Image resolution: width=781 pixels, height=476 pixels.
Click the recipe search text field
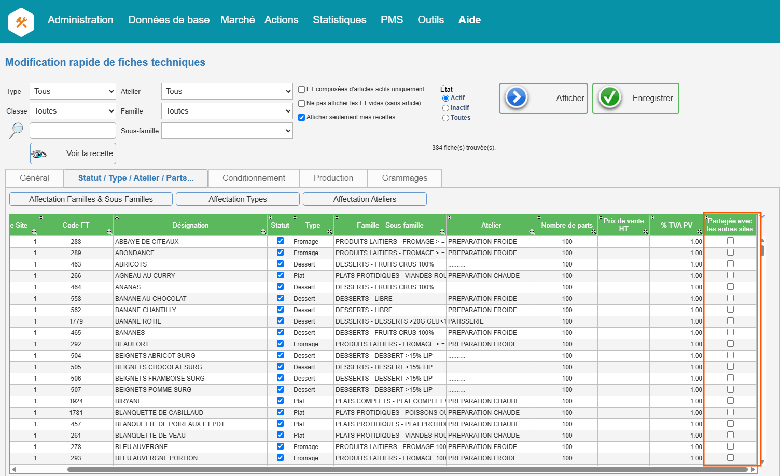73,131
